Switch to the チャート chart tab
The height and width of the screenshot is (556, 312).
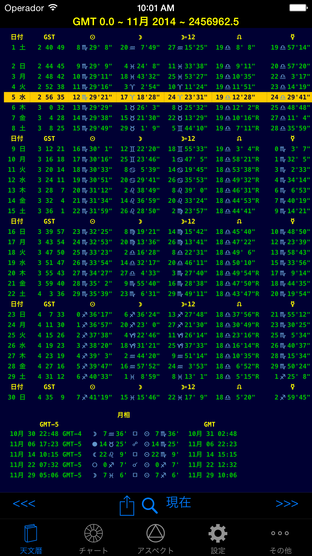pyautogui.click(x=93, y=539)
